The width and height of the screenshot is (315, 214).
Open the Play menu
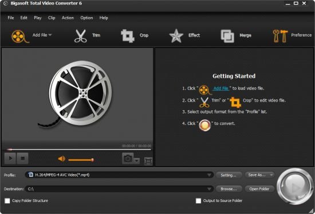point(38,18)
